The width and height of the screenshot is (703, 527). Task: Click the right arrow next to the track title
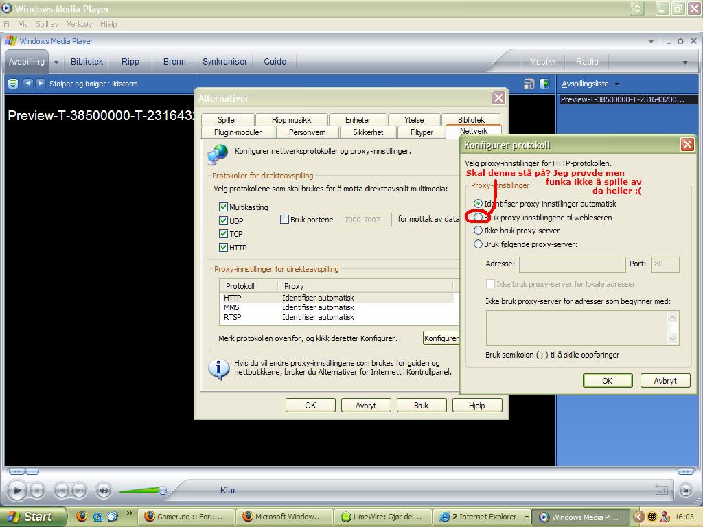pyautogui.click(x=41, y=83)
